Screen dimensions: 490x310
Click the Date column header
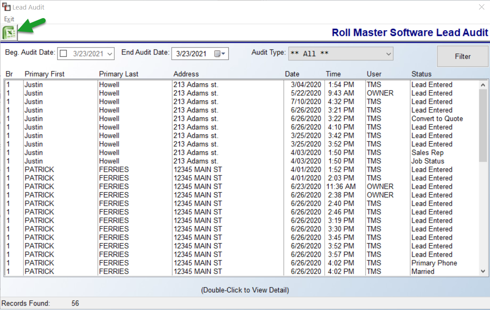click(x=292, y=74)
